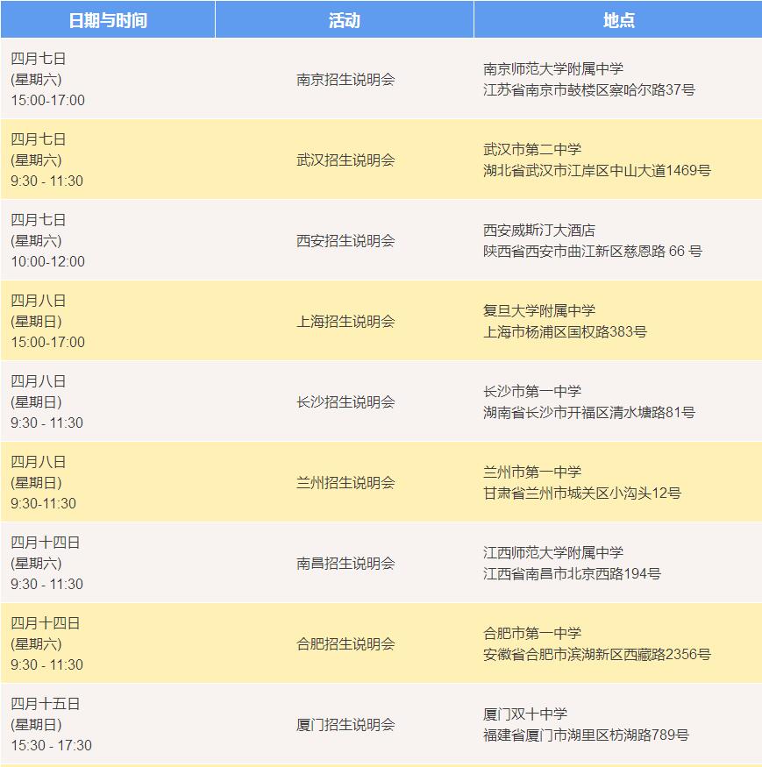Click the 厦门双十中学 venue name
Screen dimensions: 762x767
coord(525,714)
